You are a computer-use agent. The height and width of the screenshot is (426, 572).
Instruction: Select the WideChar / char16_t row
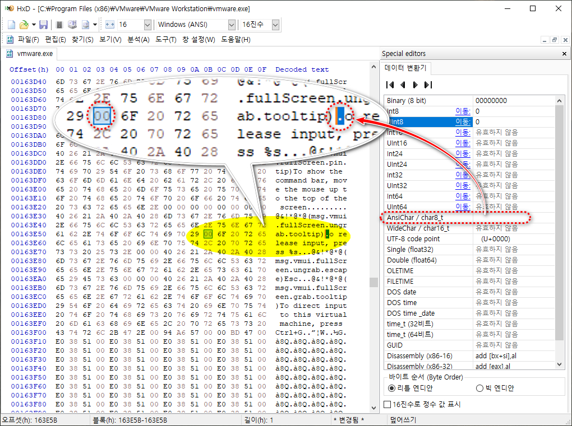[469, 228]
